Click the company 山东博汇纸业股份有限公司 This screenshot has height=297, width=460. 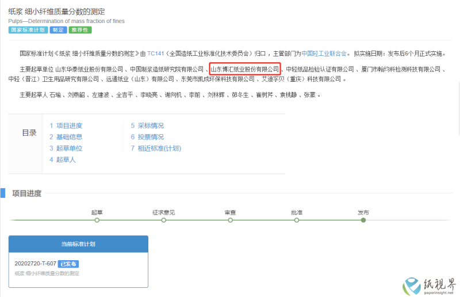(x=245, y=69)
